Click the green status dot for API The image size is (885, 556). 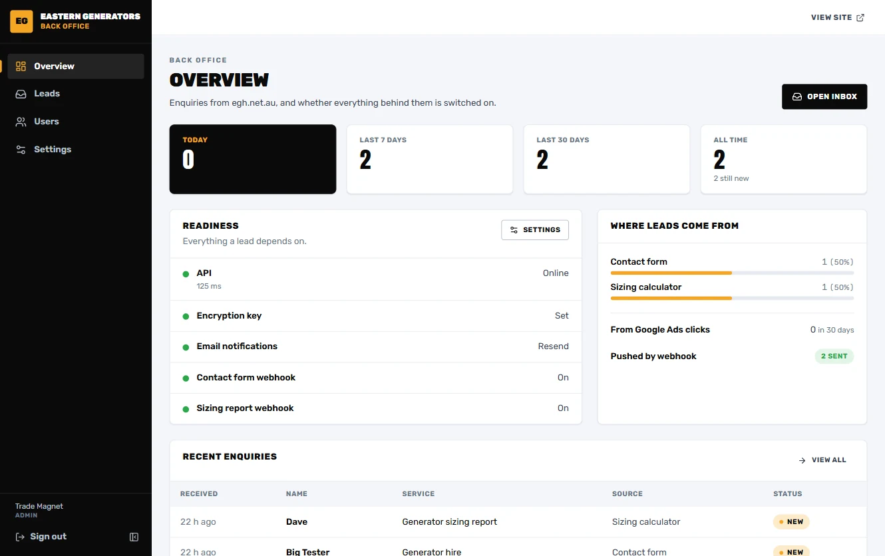186,274
